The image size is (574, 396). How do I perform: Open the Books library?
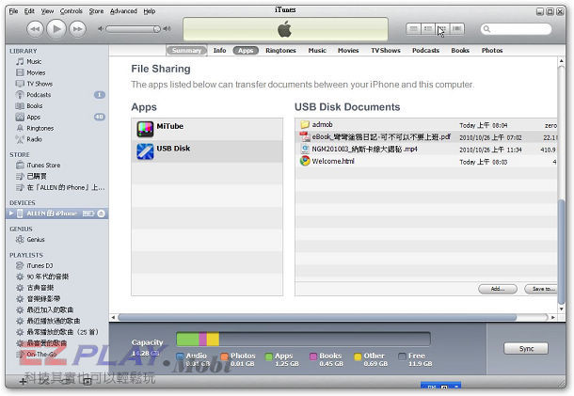click(35, 105)
